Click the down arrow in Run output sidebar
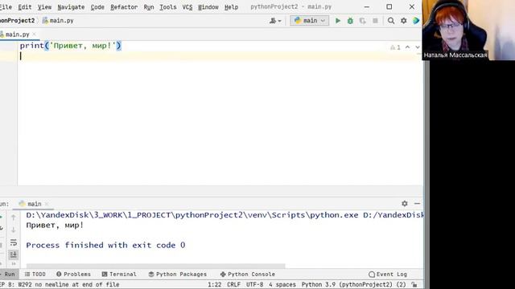Screen dimensions: 515x289 tap(14, 230)
